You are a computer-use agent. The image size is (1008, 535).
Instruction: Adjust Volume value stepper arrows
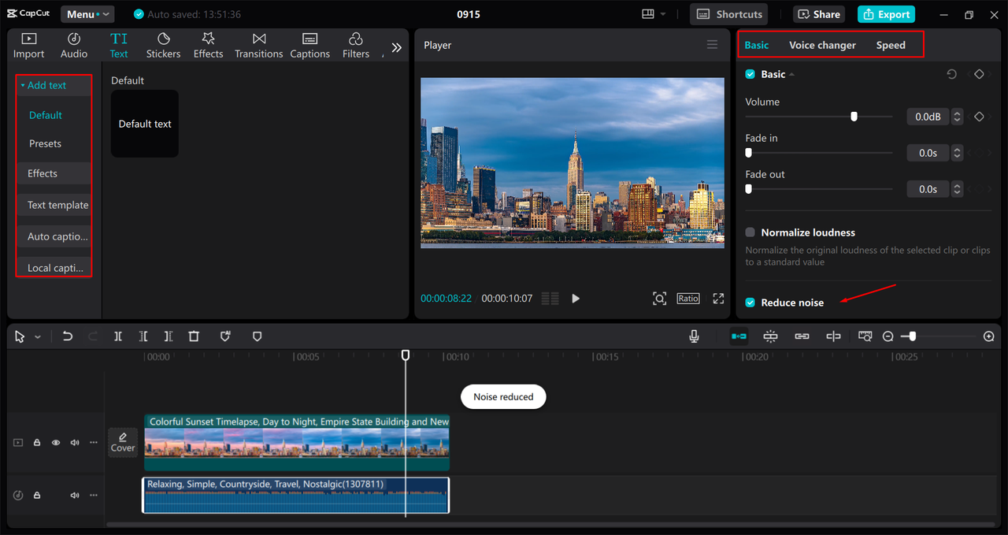[x=957, y=117]
